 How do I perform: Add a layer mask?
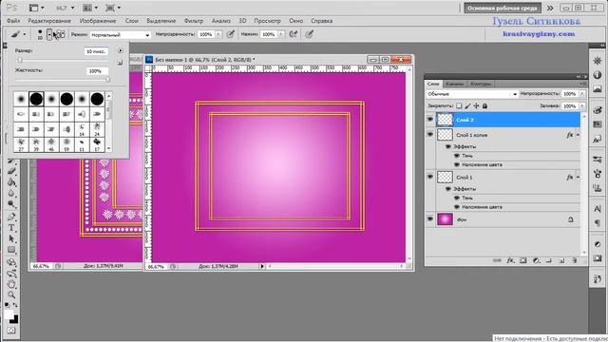523,260
